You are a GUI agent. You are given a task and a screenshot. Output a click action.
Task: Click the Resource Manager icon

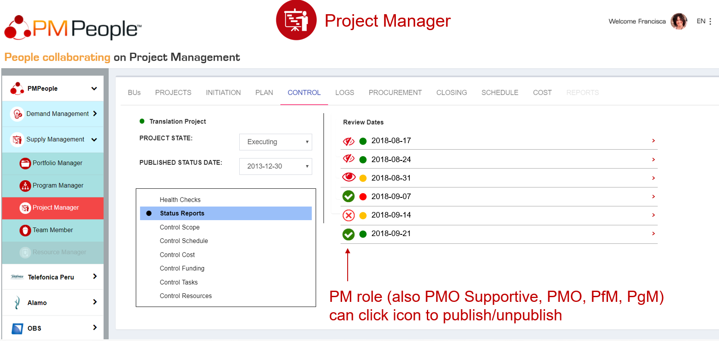pyautogui.click(x=25, y=252)
